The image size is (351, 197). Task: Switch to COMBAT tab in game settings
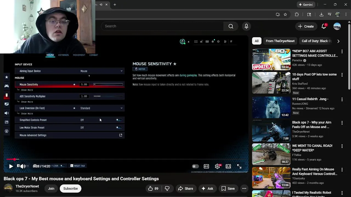94,55
